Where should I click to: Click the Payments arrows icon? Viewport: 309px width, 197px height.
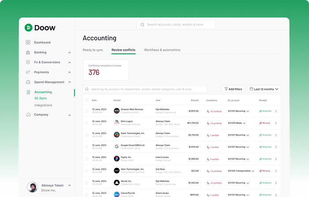pos(28,72)
